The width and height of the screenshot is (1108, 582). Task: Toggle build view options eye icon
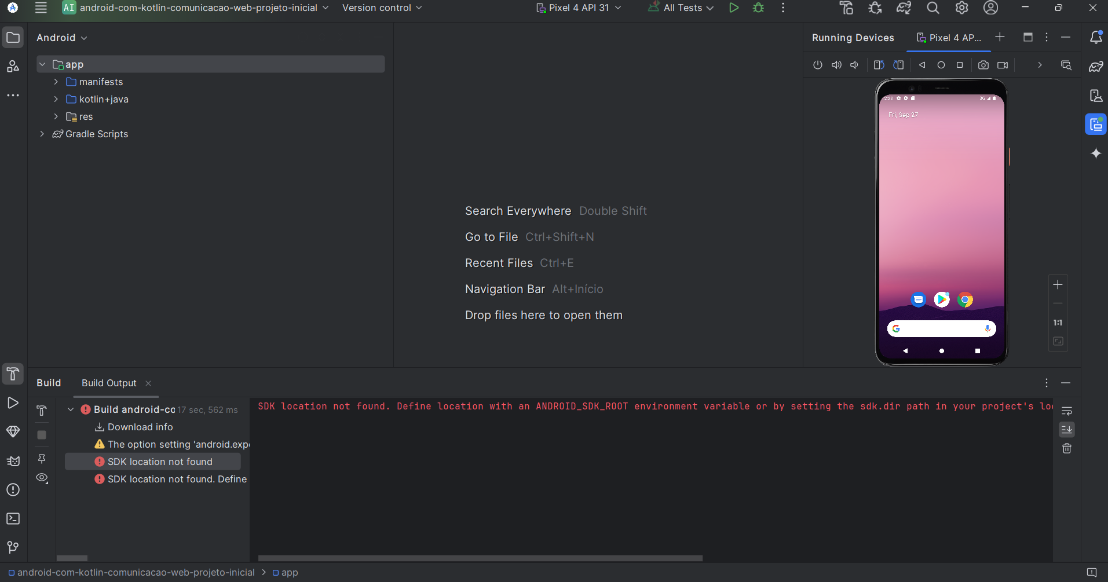42,478
